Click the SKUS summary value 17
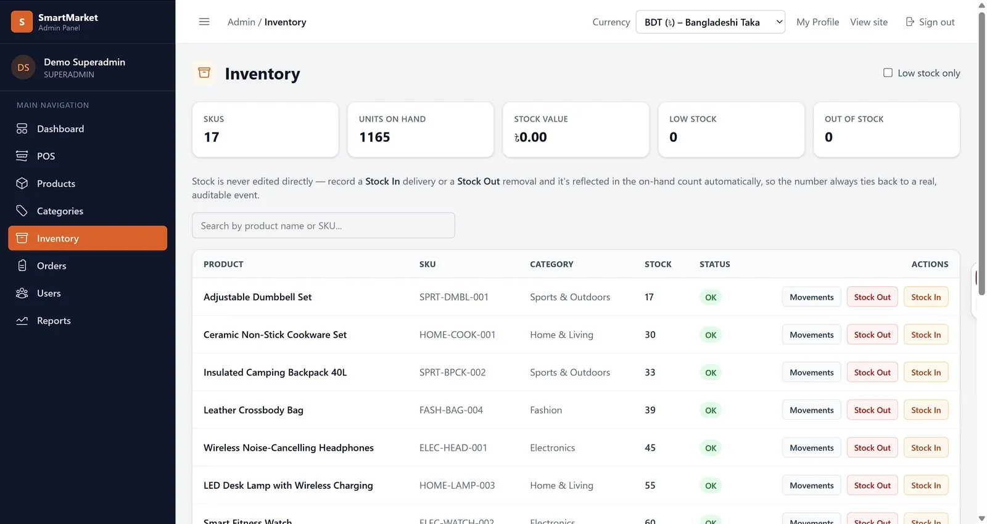Viewport: 987px width, 524px height. click(212, 137)
